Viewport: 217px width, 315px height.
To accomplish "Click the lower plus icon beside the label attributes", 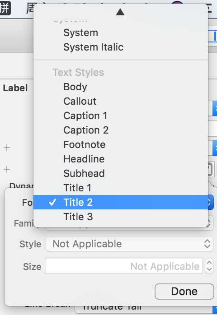I will [7, 169].
